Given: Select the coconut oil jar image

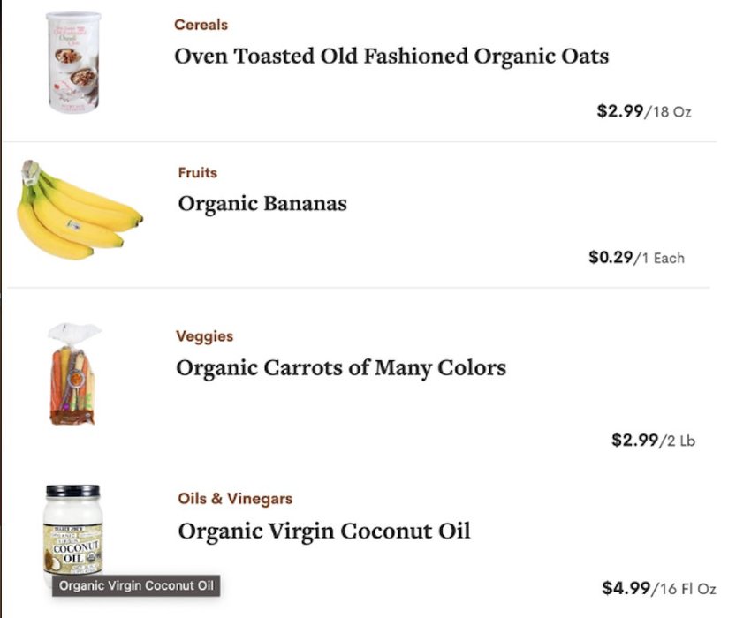Looking at the screenshot, I should 72,531.
